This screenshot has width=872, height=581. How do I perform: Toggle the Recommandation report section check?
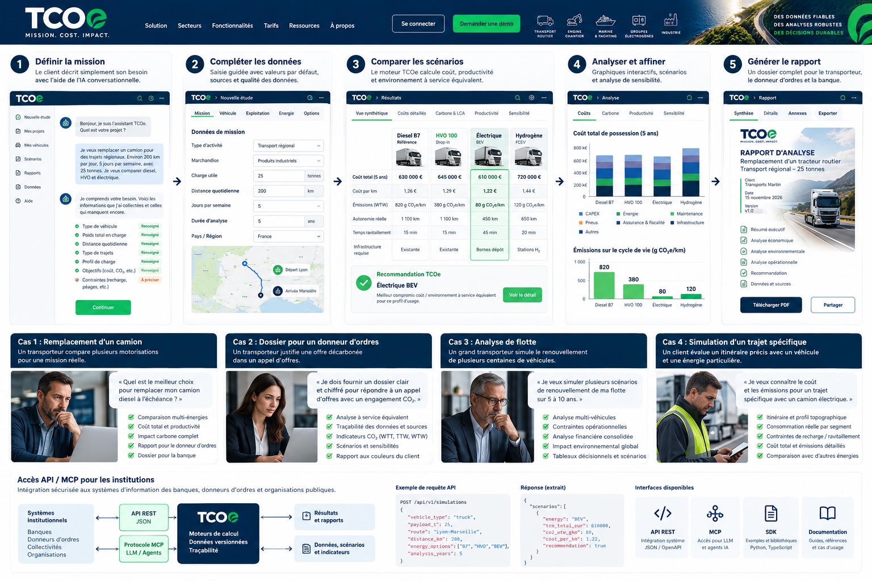744,273
